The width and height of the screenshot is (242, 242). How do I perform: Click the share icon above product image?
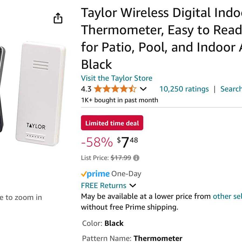(58, 18)
